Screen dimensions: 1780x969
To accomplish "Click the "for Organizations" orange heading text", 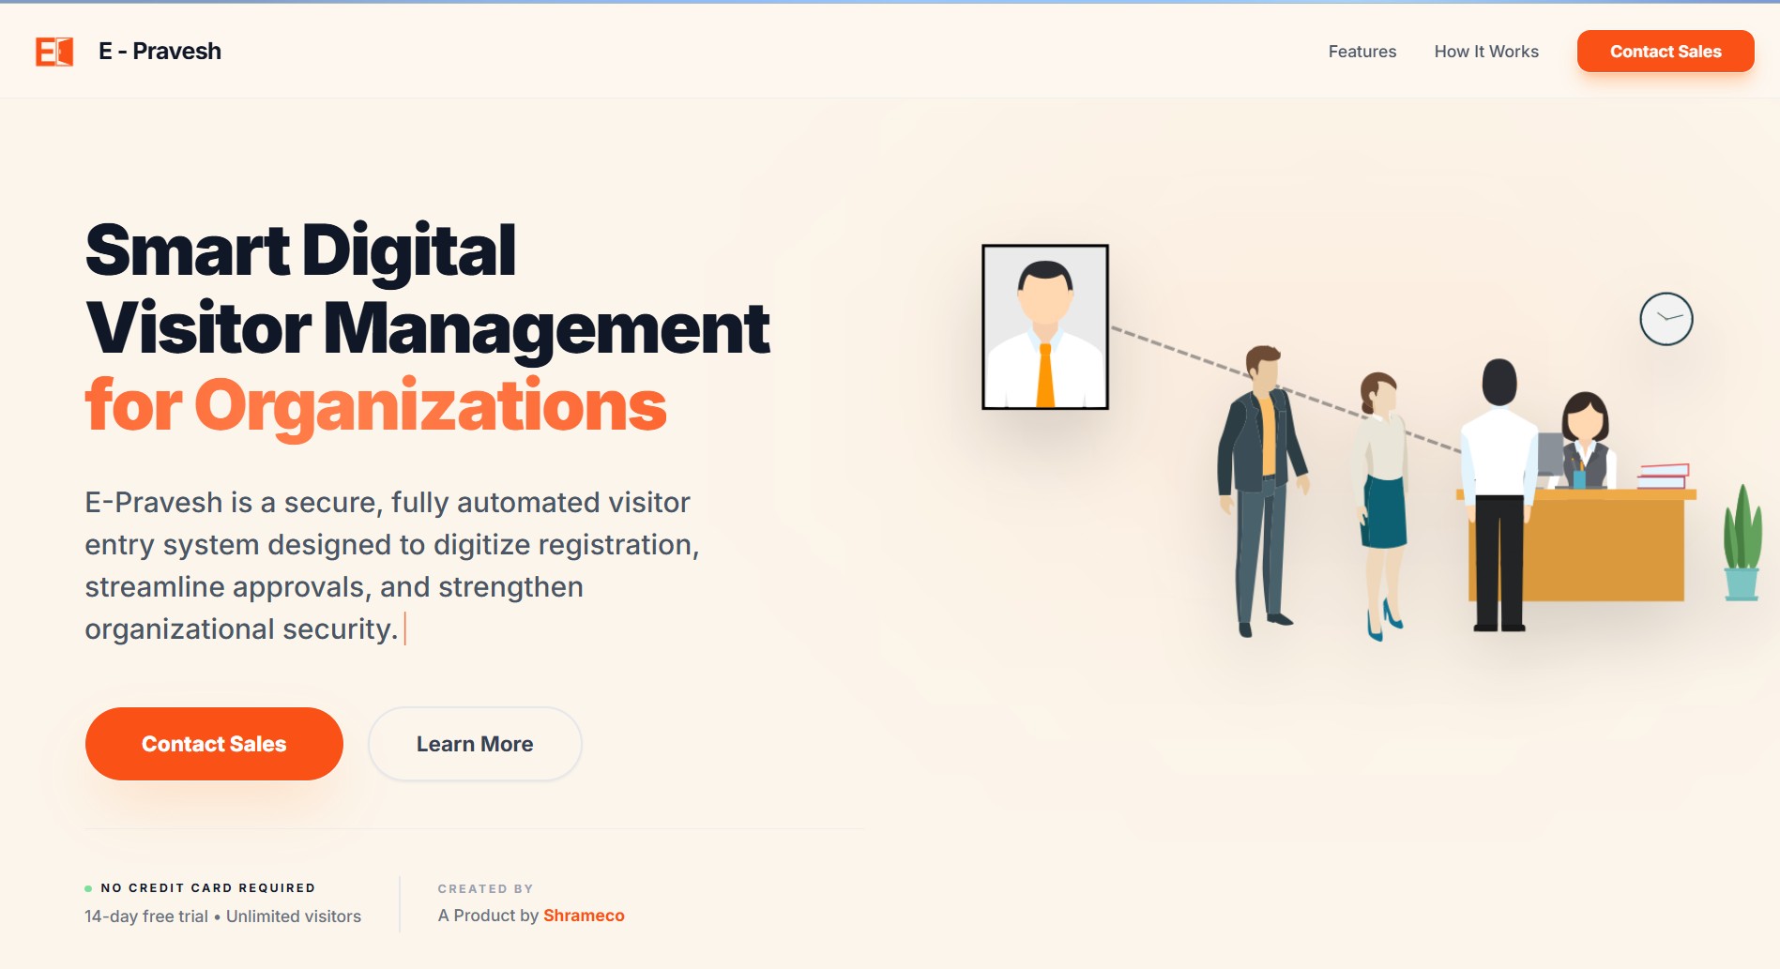I will click(375, 406).
